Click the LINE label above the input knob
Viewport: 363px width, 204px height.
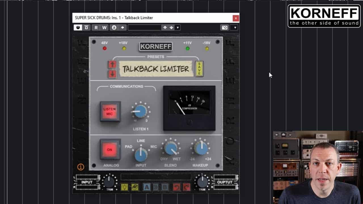141,141
